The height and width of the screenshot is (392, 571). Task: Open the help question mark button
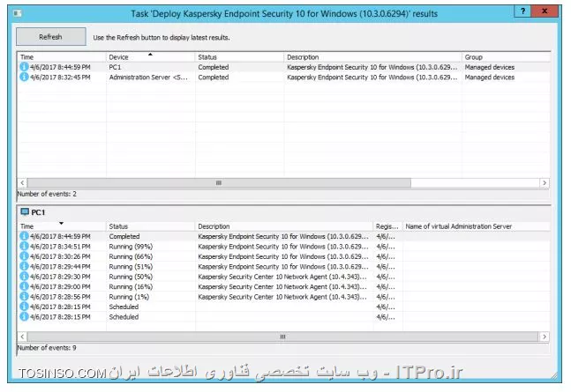pyautogui.click(x=522, y=11)
